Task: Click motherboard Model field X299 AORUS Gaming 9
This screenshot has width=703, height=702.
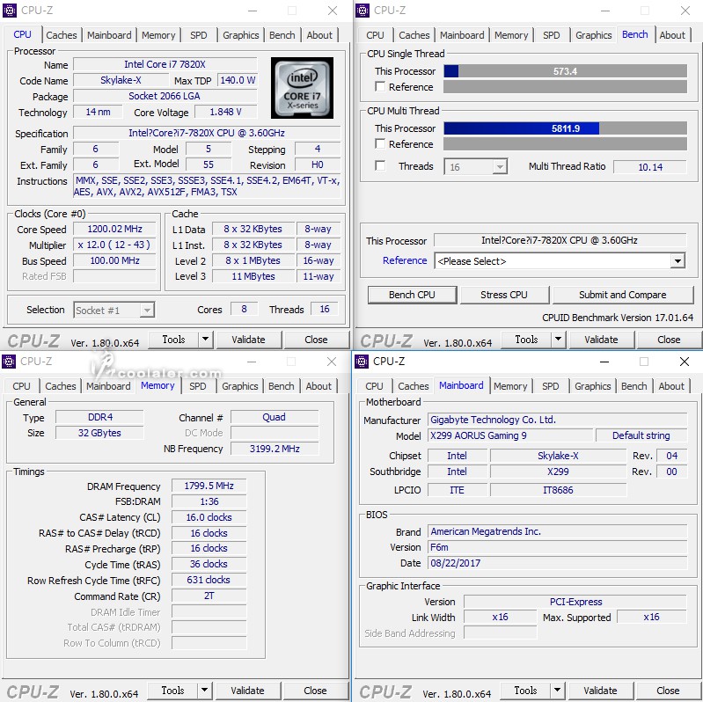Action: pyautogui.click(x=510, y=435)
